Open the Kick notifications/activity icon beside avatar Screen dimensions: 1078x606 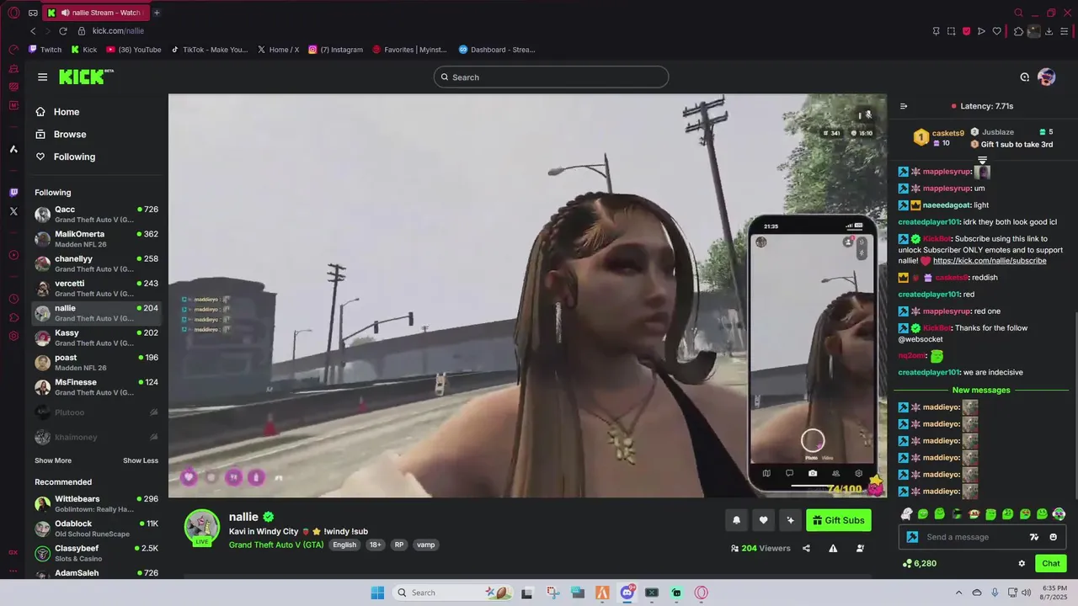click(x=1024, y=77)
